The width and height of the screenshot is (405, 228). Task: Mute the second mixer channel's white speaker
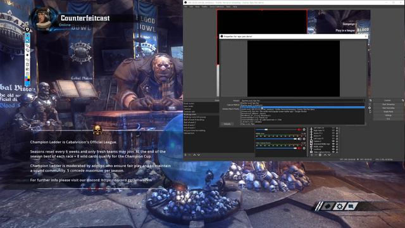pos(299,139)
